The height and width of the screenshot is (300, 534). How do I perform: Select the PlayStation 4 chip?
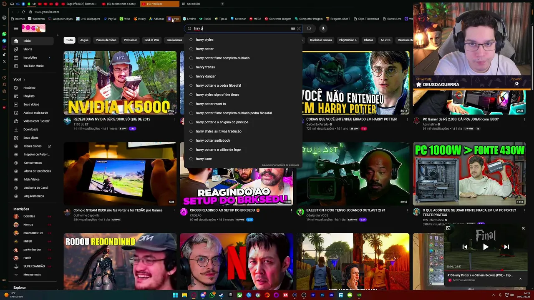click(x=348, y=40)
